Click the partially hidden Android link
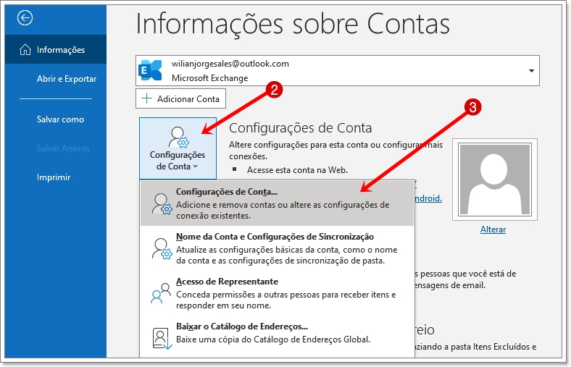Image resolution: width=571 pixels, height=367 pixels. [428, 198]
